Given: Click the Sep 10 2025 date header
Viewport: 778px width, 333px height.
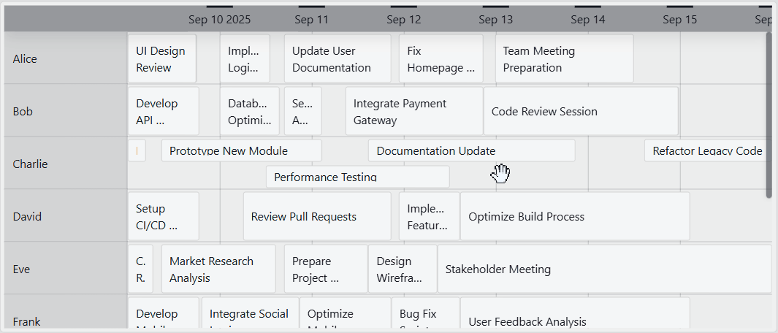Looking at the screenshot, I should [x=219, y=20].
